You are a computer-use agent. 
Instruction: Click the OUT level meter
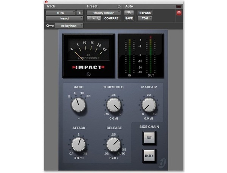[151, 56]
